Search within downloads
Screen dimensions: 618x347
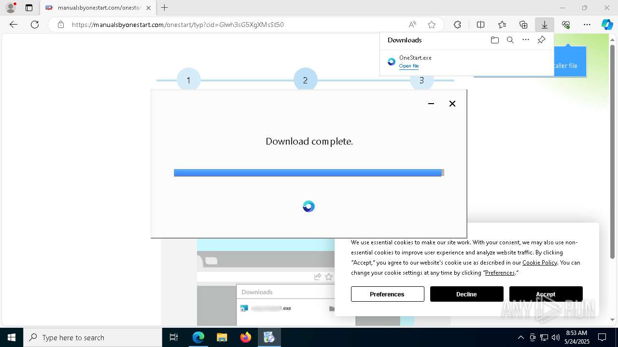coord(510,40)
